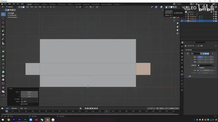Screen dimensions: 218x122
Task: Hide selected 立方体.003 via eye icon
Action: pyautogui.click(x=214, y=21)
